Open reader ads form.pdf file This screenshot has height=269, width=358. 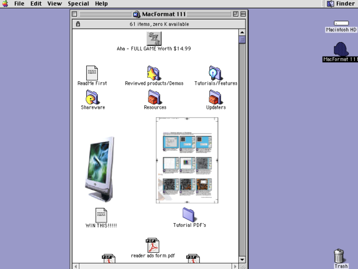click(153, 245)
